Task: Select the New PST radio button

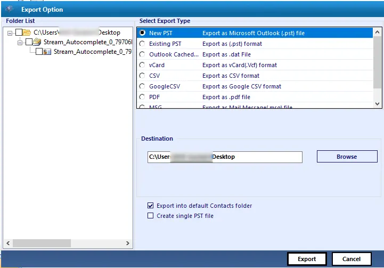Action: pyautogui.click(x=142, y=33)
